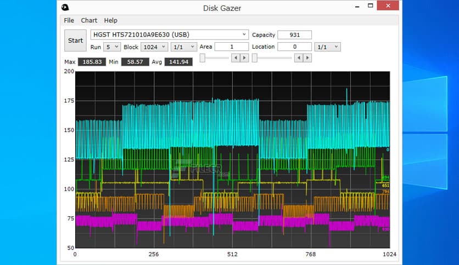Open the HGST disk selection dropdown
459x265 pixels.
170,34
